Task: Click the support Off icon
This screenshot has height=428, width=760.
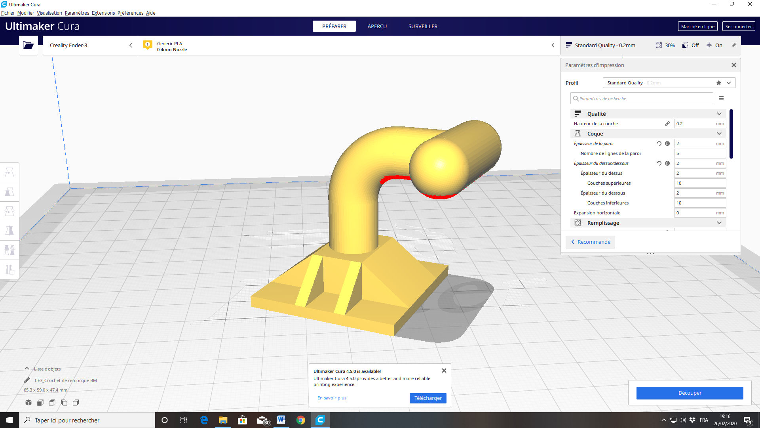Action: (685, 45)
